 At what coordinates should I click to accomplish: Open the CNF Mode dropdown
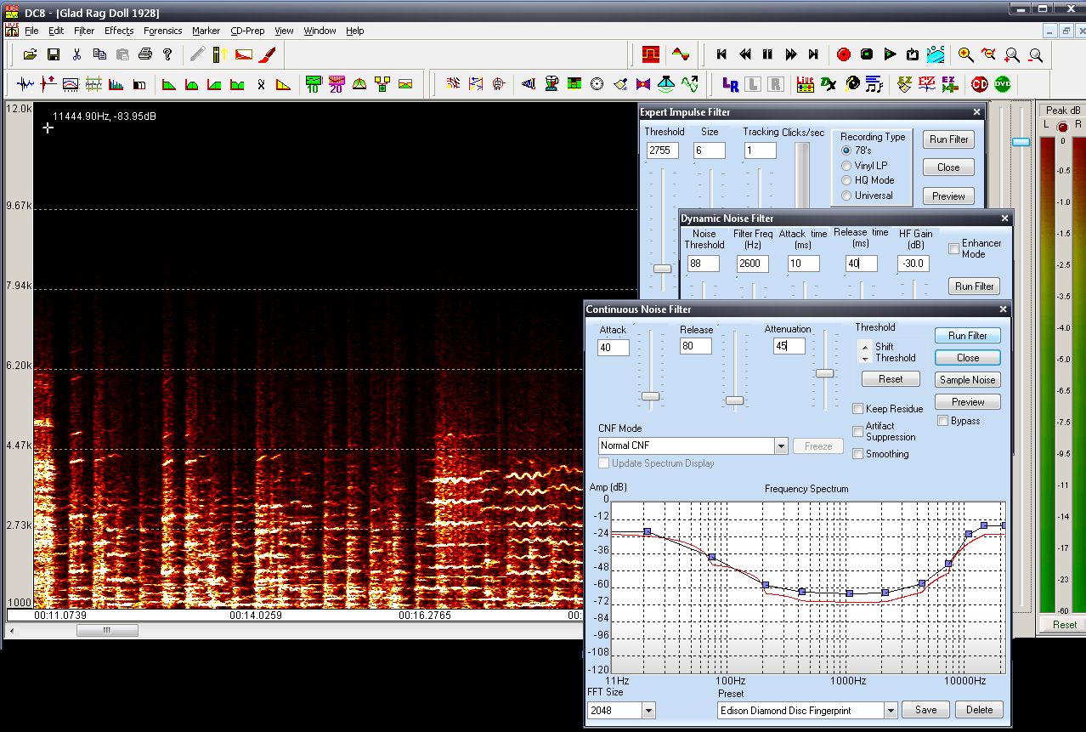780,445
